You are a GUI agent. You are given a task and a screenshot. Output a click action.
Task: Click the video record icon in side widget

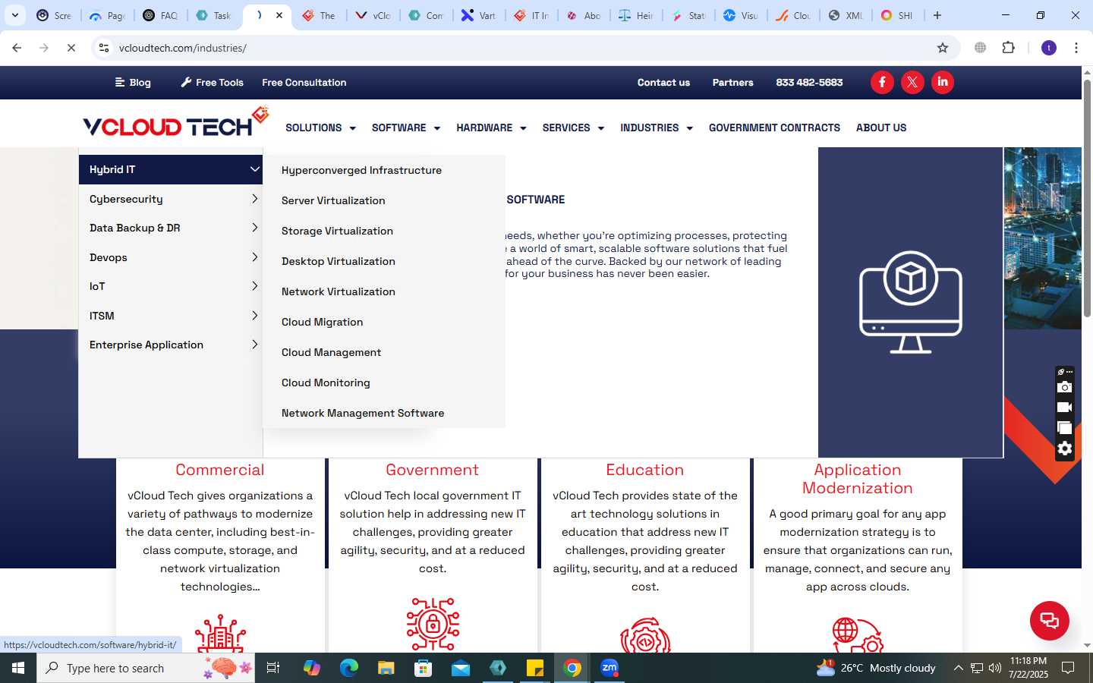pyautogui.click(x=1065, y=408)
